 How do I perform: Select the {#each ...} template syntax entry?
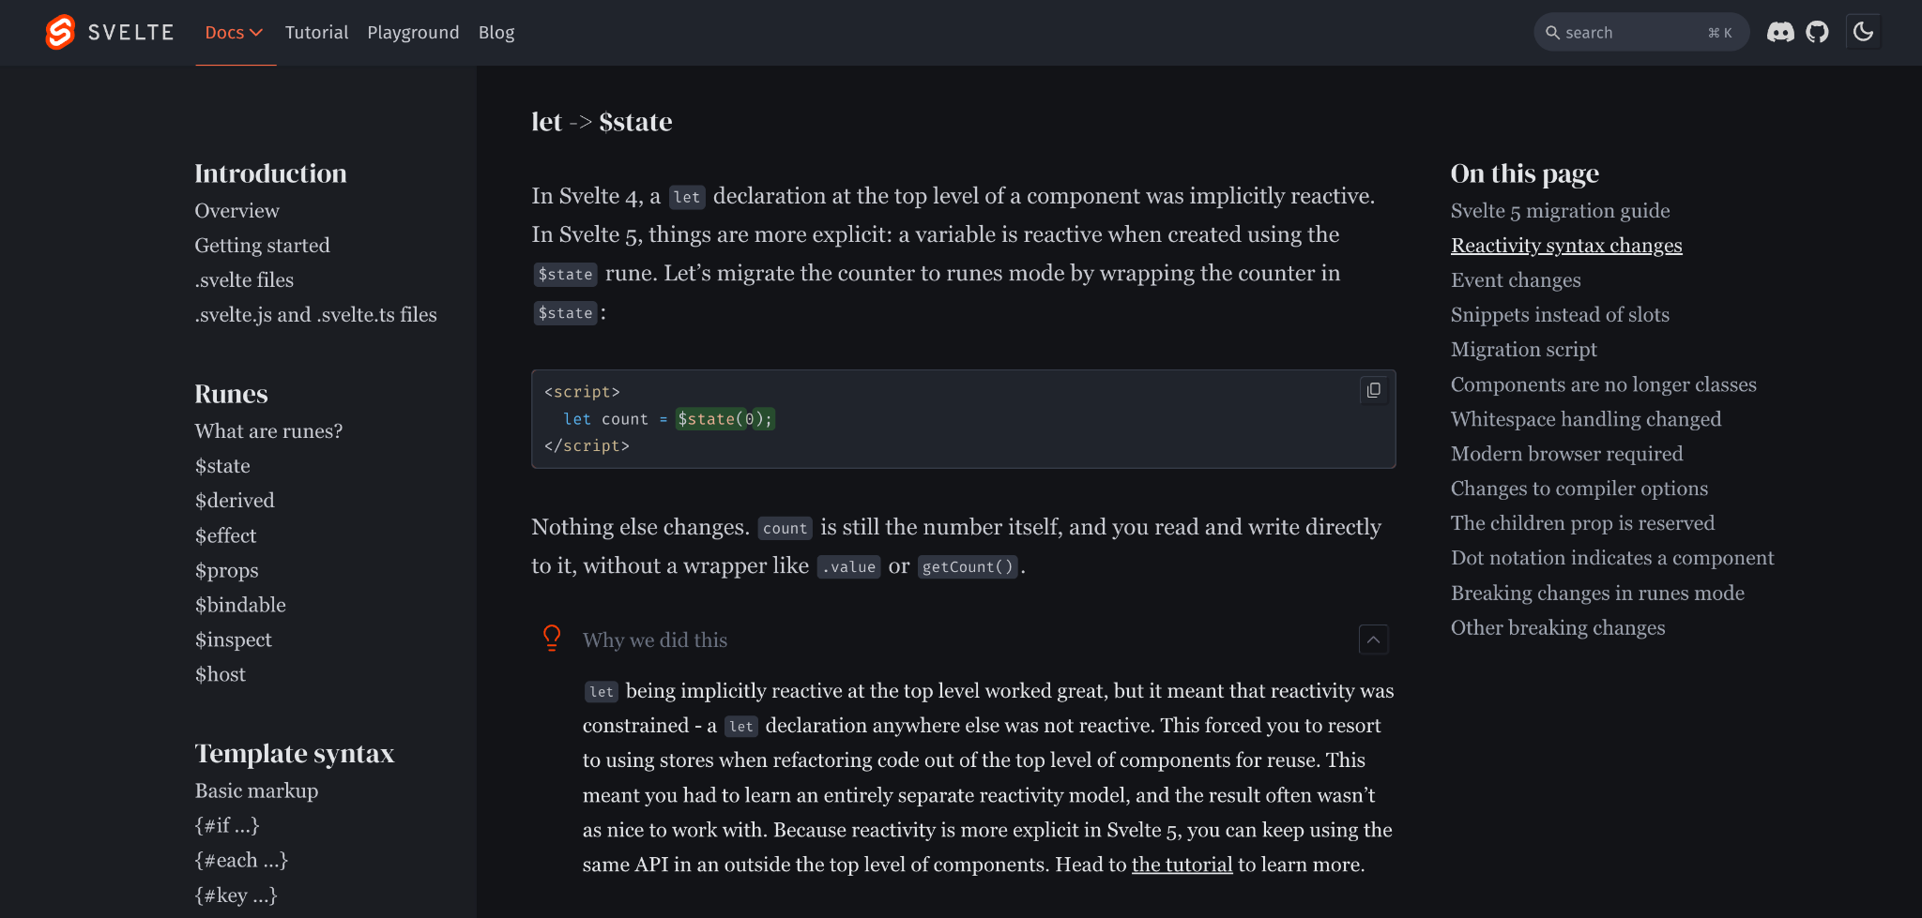click(241, 859)
